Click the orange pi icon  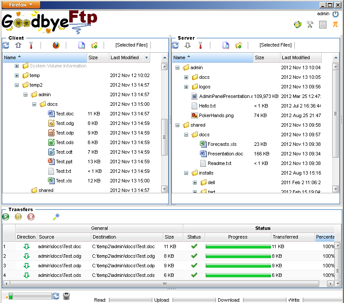coord(335,24)
